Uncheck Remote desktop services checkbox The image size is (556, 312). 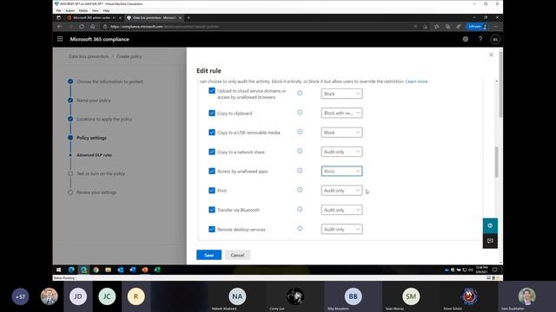(x=212, y=229)
